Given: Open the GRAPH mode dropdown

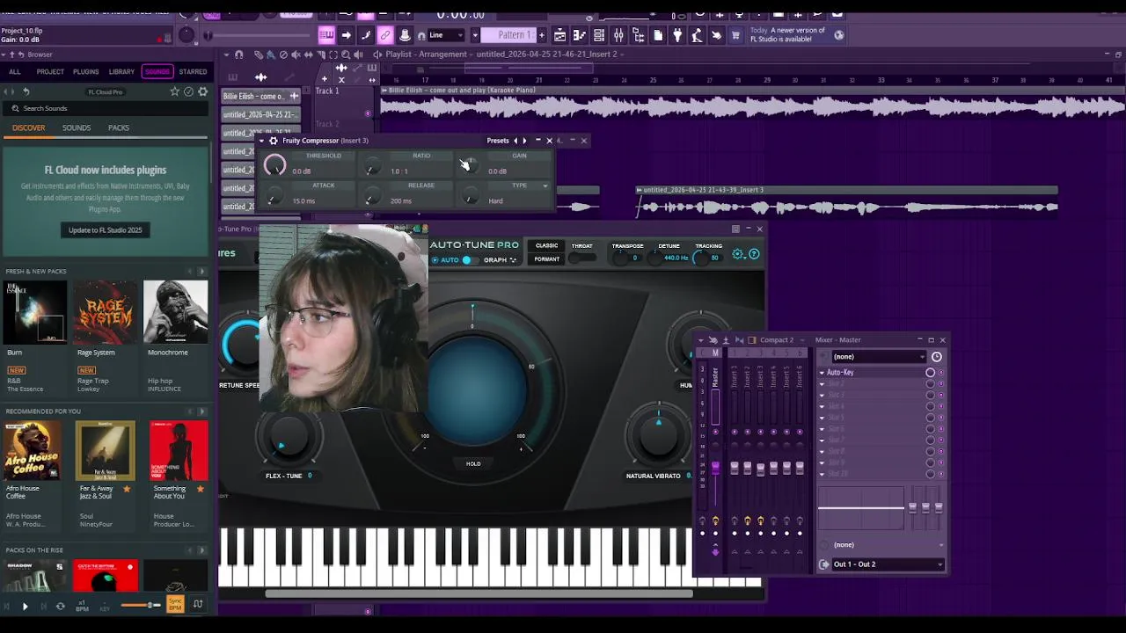Looking at the screenshot, I should click(x=501, y=260).
